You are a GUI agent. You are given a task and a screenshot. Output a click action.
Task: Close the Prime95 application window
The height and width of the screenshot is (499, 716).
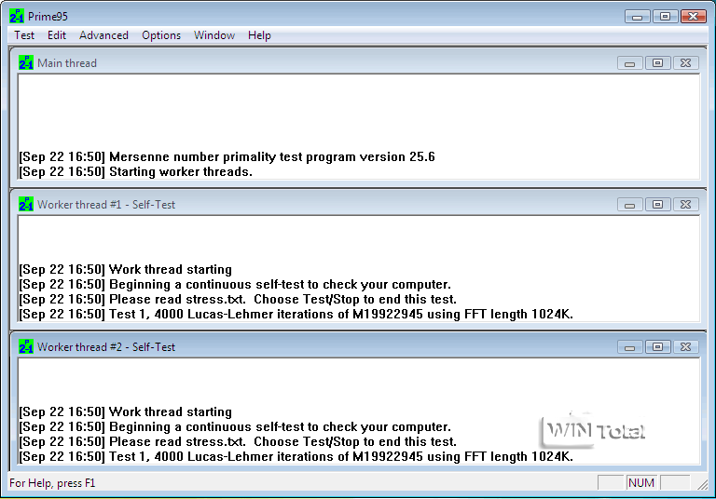pos(694,17)
